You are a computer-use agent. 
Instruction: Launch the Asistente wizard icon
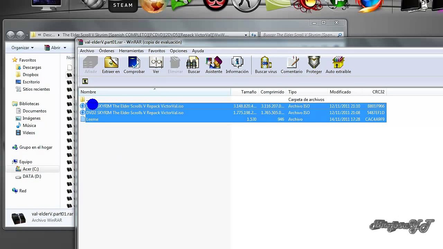[x=214, y=65]
